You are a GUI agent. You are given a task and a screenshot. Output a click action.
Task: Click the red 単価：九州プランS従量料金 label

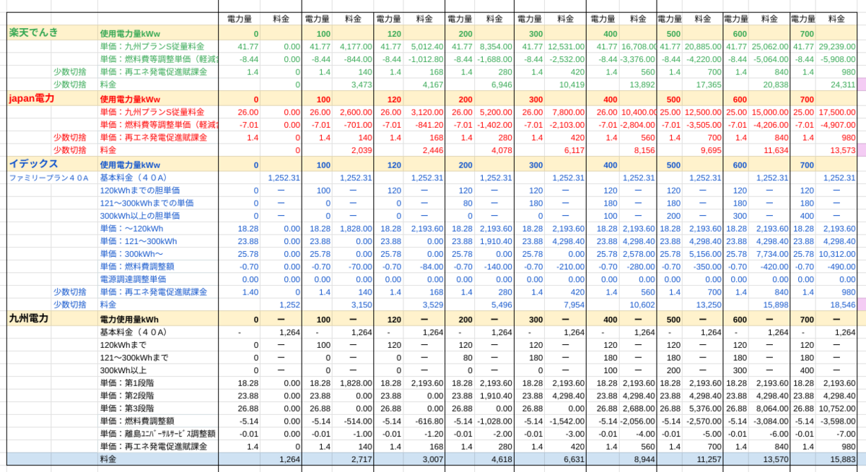pyautogui.click(x=152, y=113)
